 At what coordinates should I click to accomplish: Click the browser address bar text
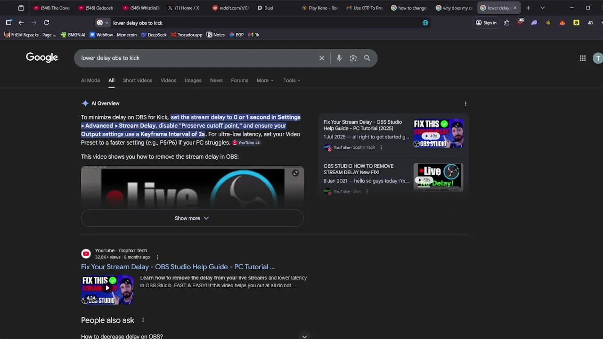pos(138,23)
